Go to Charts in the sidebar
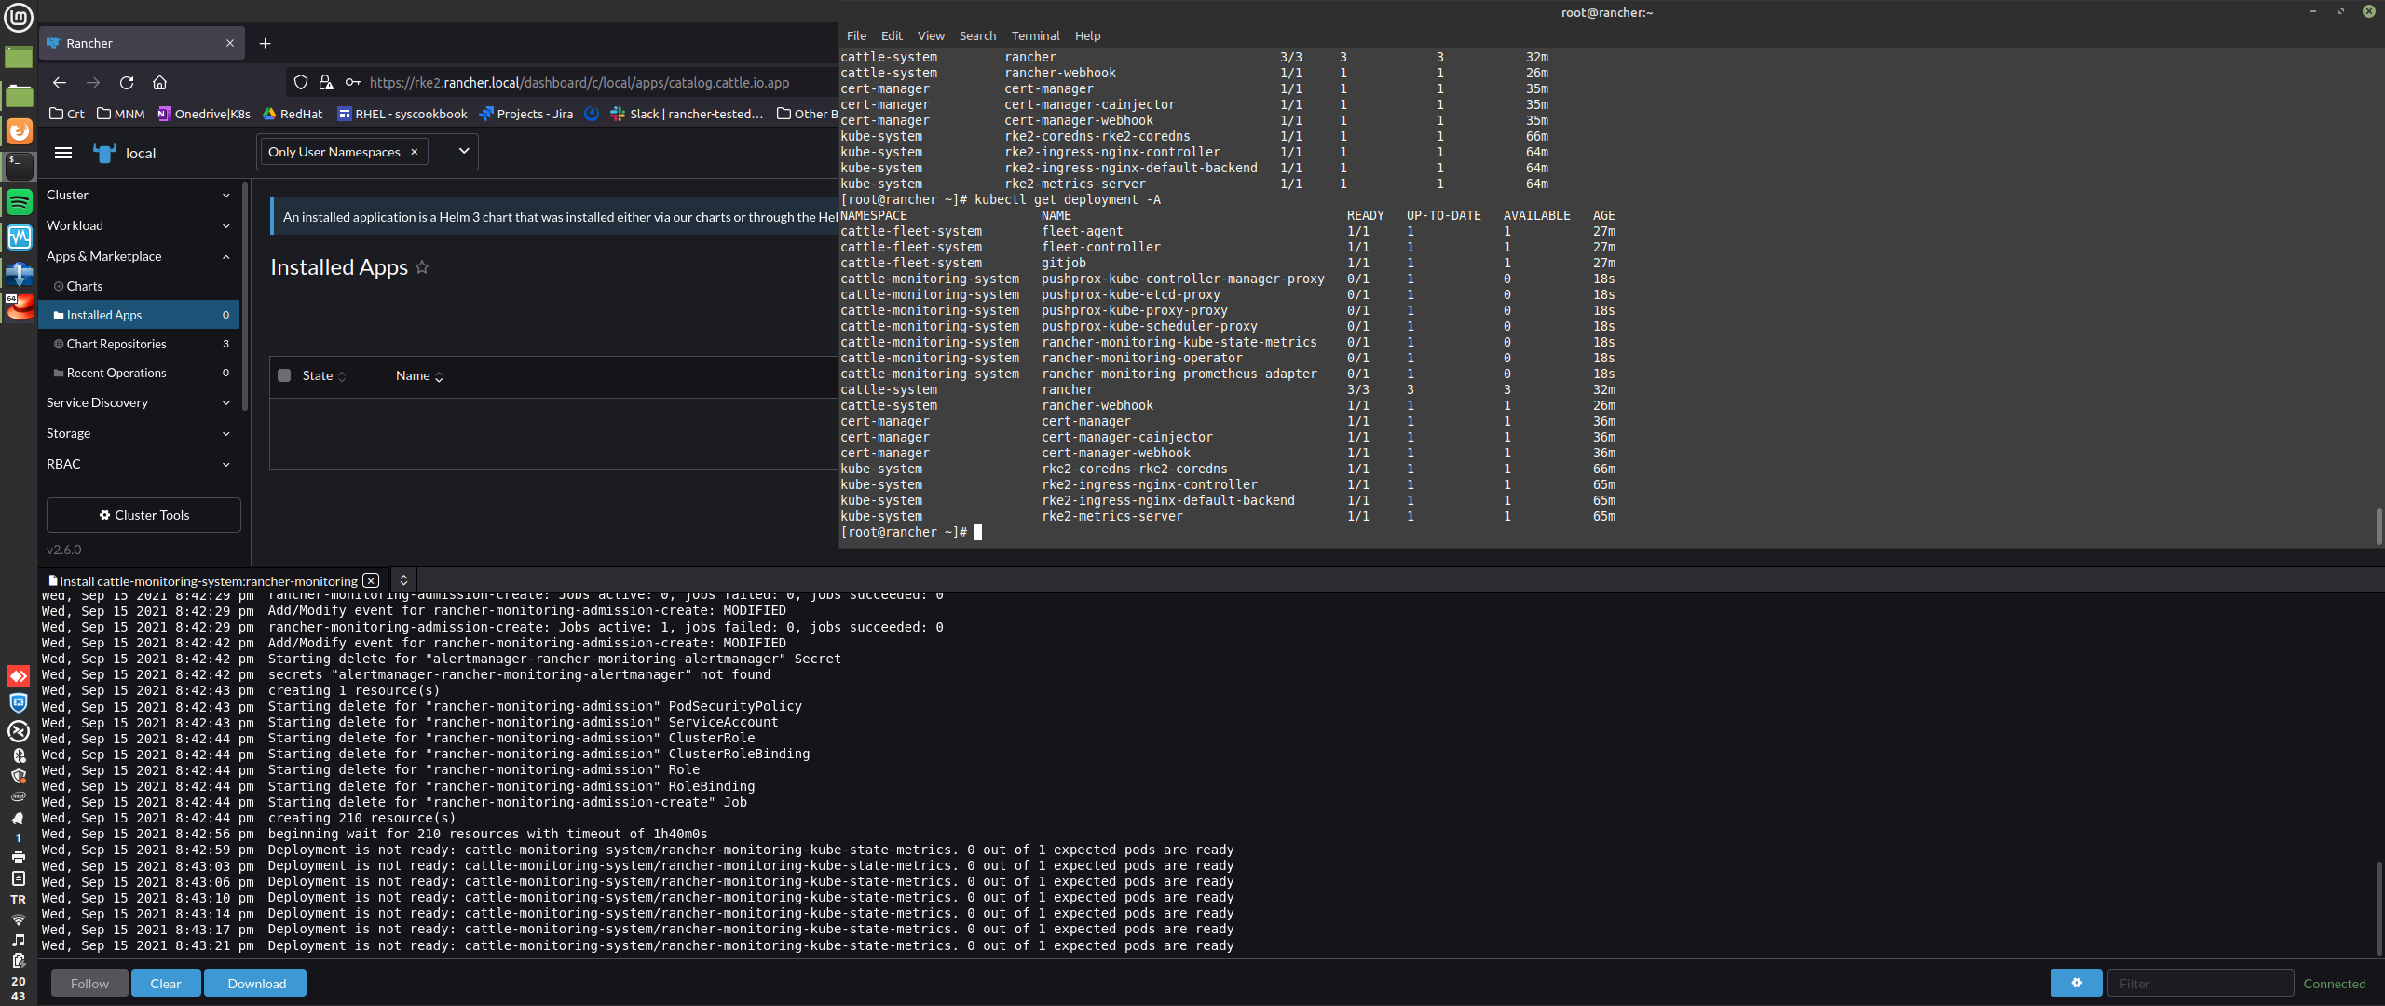 [x=139, y=286]
